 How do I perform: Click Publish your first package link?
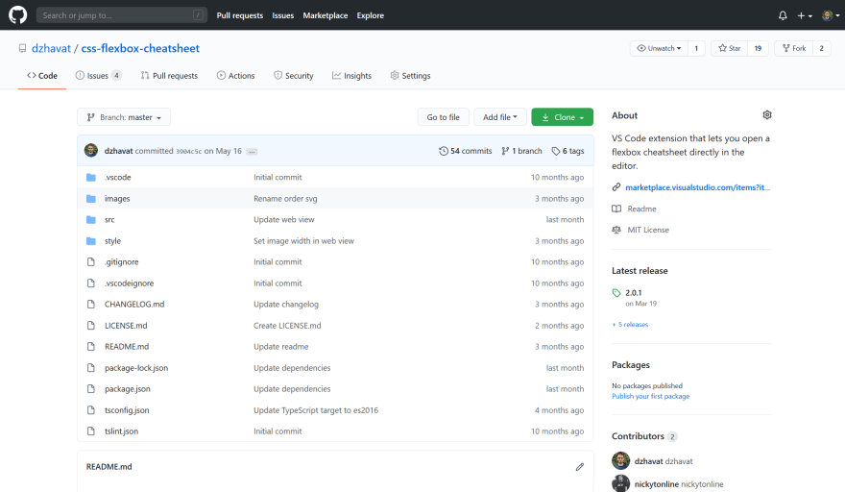(650, 396)
